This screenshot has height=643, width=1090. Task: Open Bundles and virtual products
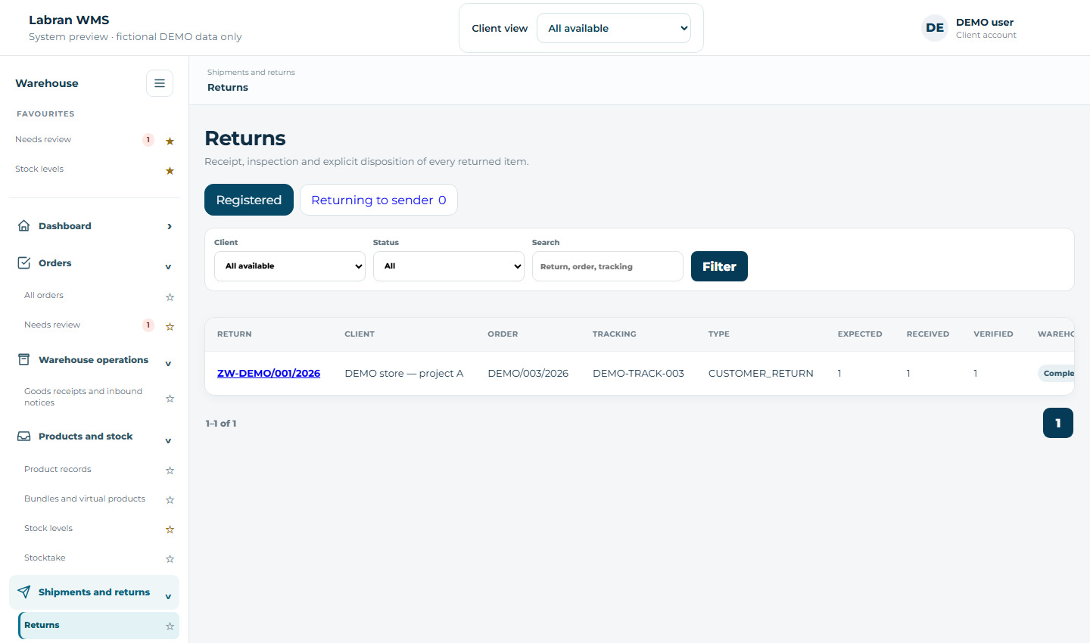(x=85, y=499)
